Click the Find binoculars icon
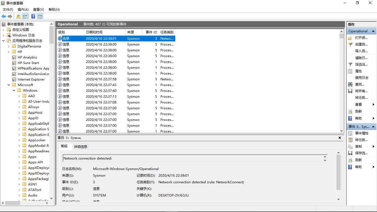Viewport: 377px width, 212px height. pyautogui.click(x=350, y=84)
